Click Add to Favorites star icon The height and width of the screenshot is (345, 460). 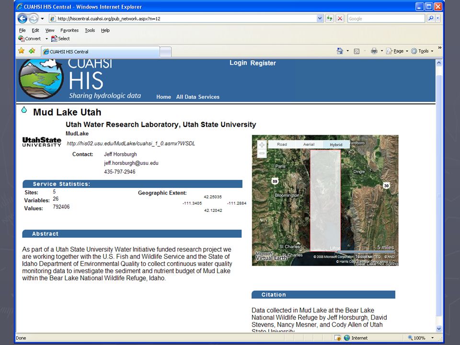click(x=32, y=51)
